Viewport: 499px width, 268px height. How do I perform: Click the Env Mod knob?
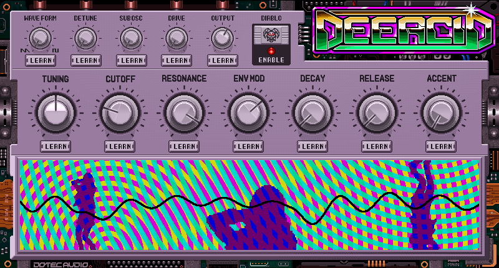point(248,113)
